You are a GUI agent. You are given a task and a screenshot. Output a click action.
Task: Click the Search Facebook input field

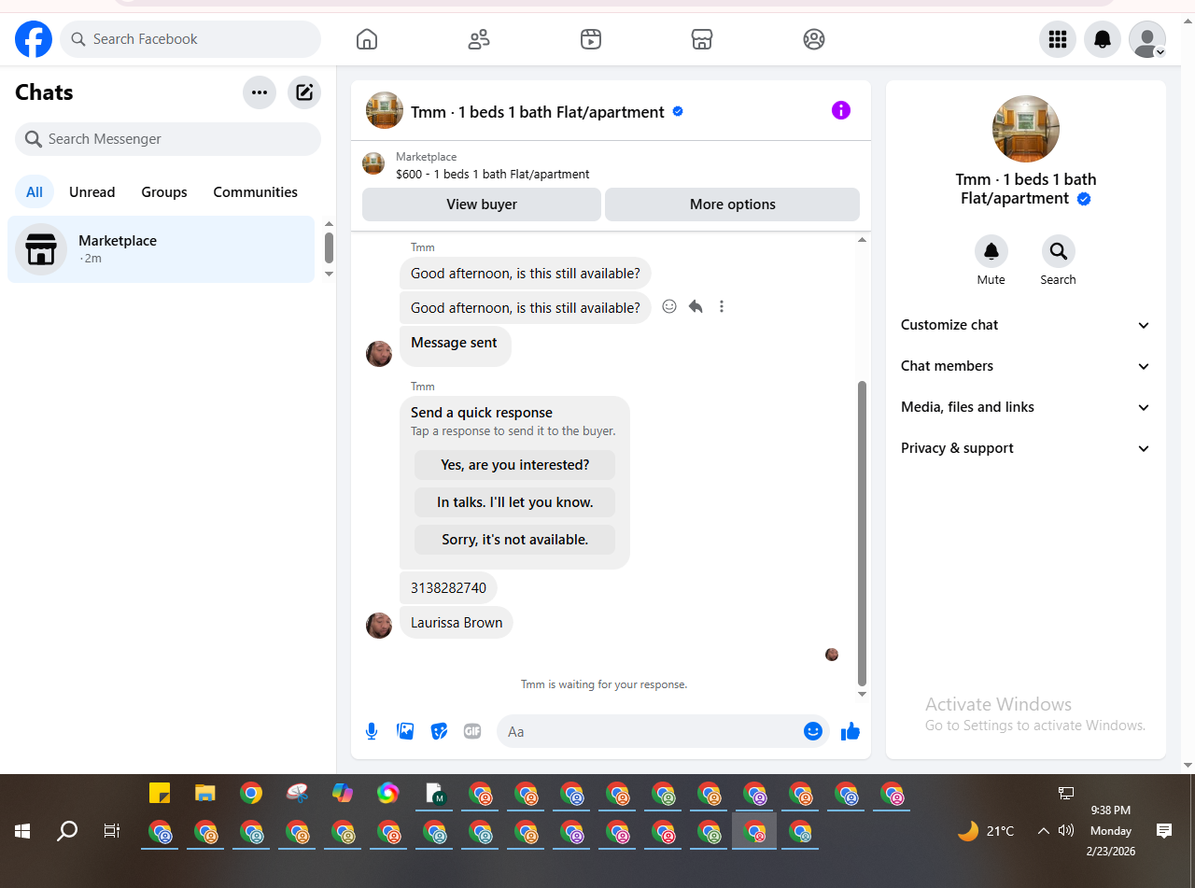click(190, 39)
